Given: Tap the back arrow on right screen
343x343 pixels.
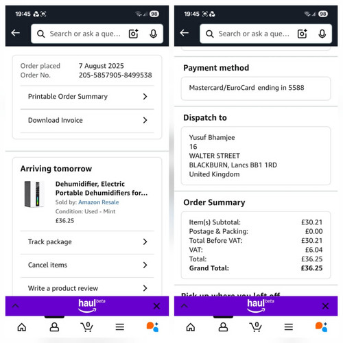Looking at the screenshot, I should (x=185, y=33).
